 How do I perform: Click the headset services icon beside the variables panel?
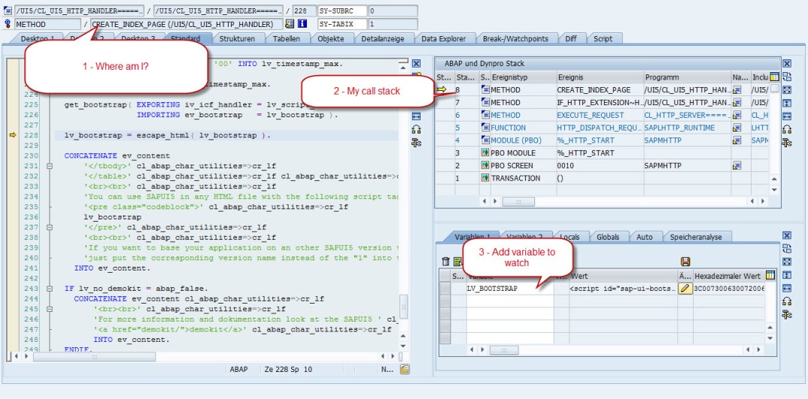(787, 301)
